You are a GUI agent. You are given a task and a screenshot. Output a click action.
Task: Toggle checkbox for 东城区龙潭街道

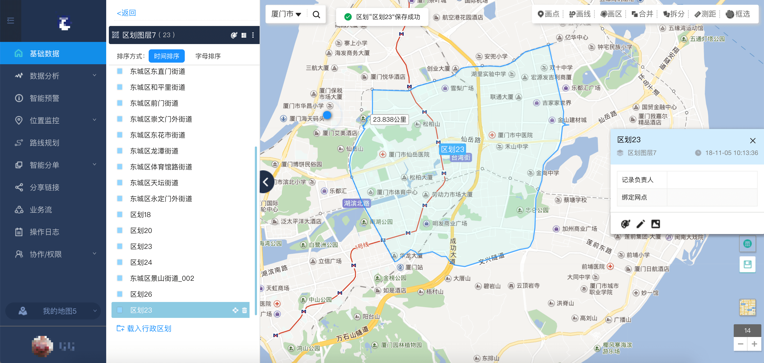tap(120, 151)
